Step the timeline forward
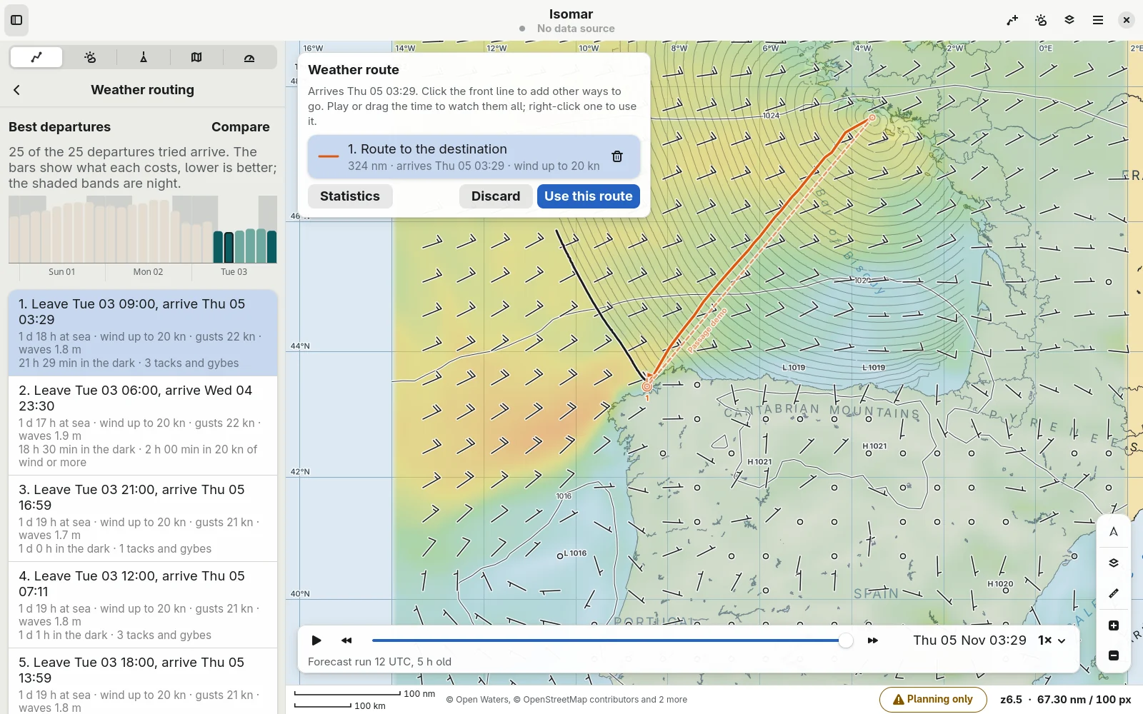 click(x=872, y=640)
